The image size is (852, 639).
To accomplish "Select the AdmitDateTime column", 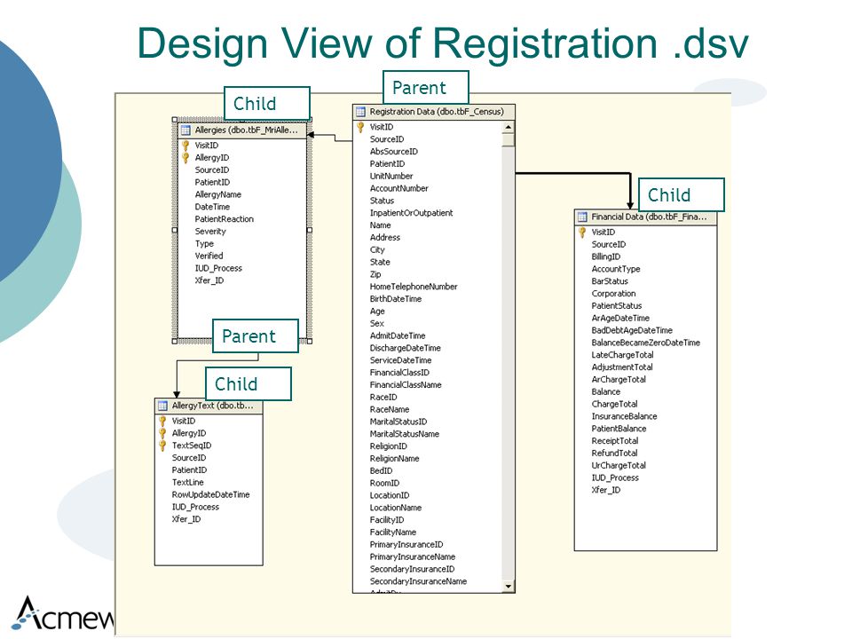I will (x=398, y=335).
